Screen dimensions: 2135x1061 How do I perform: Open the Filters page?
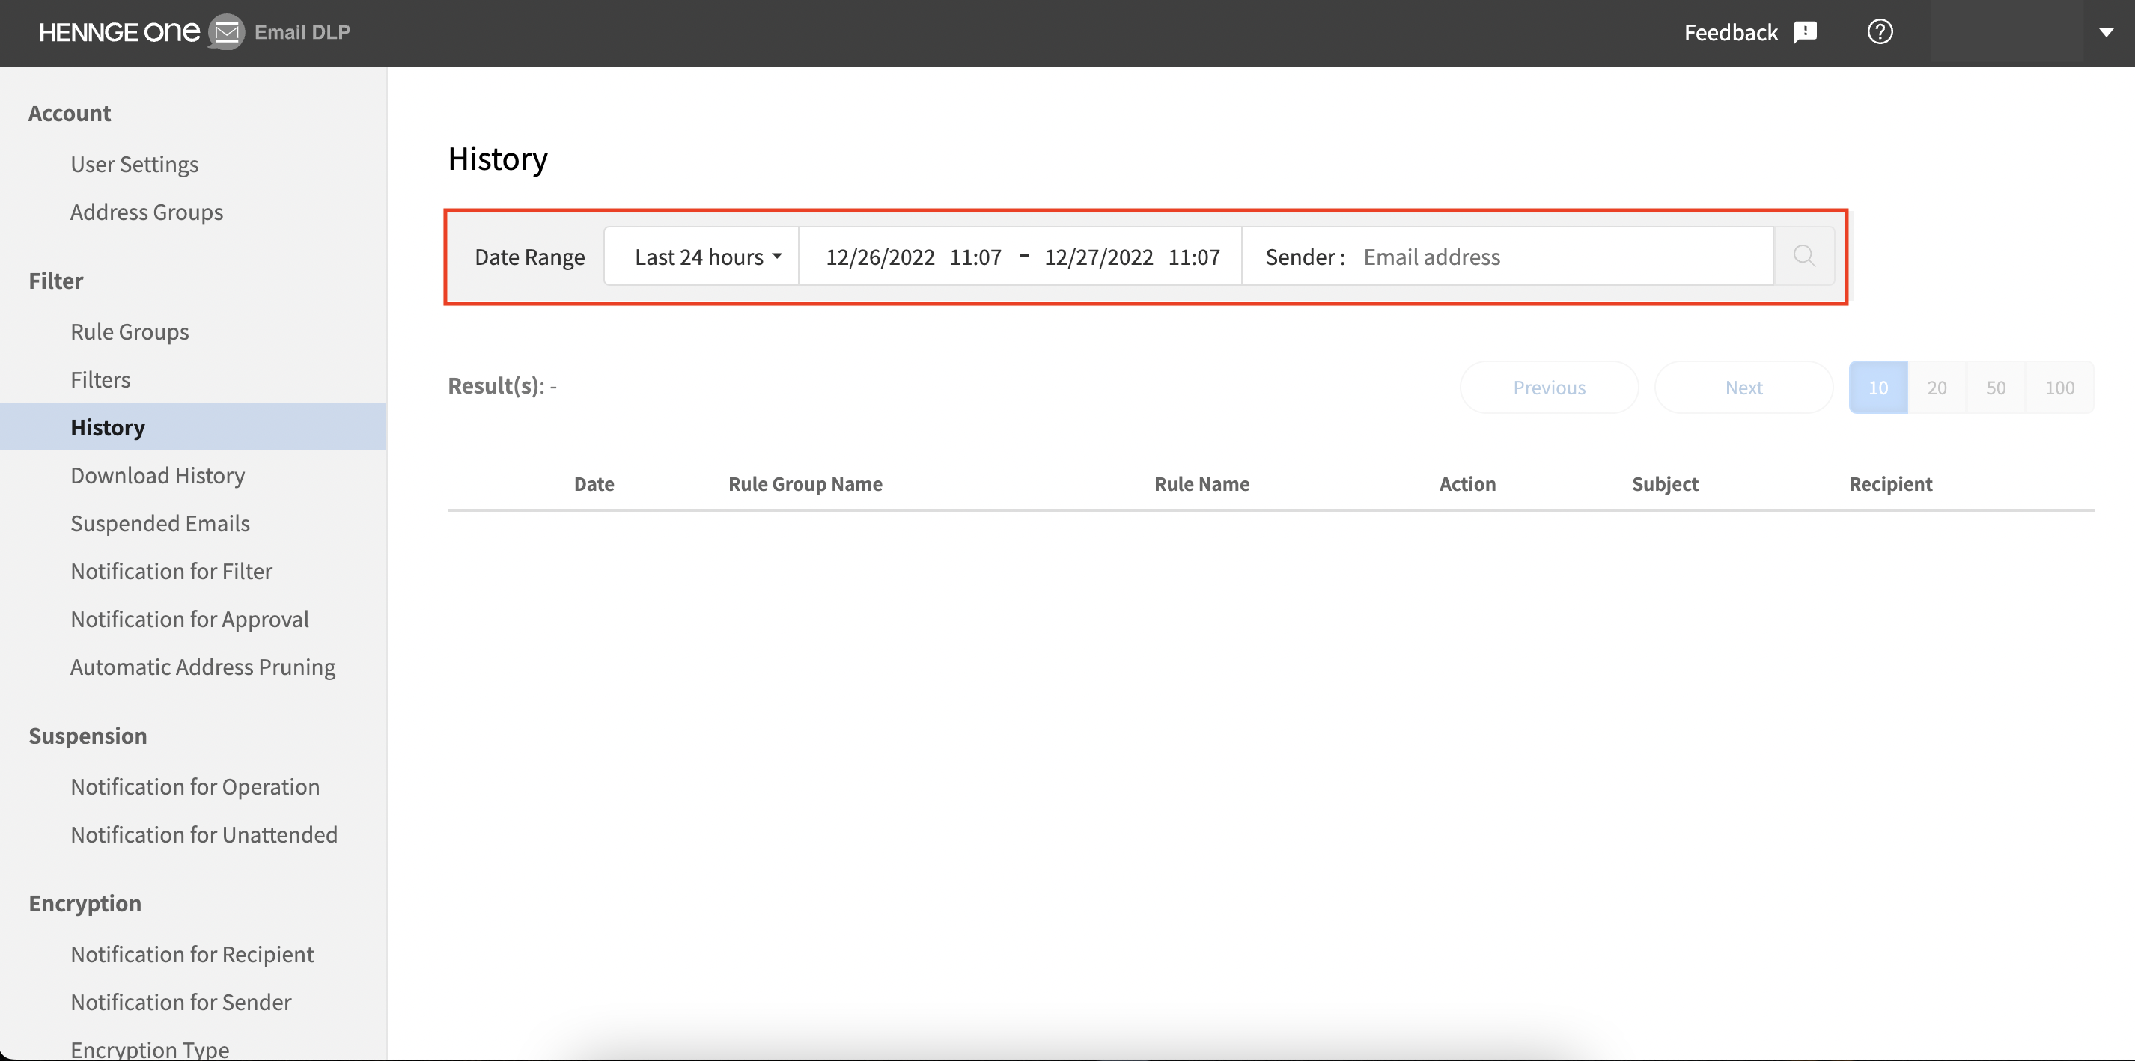[100, 379]
